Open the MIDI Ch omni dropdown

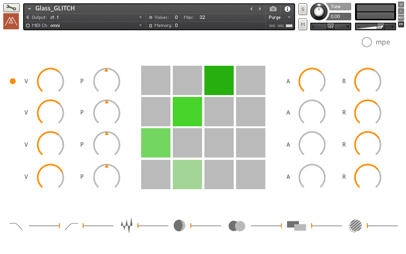click(140, 26)
